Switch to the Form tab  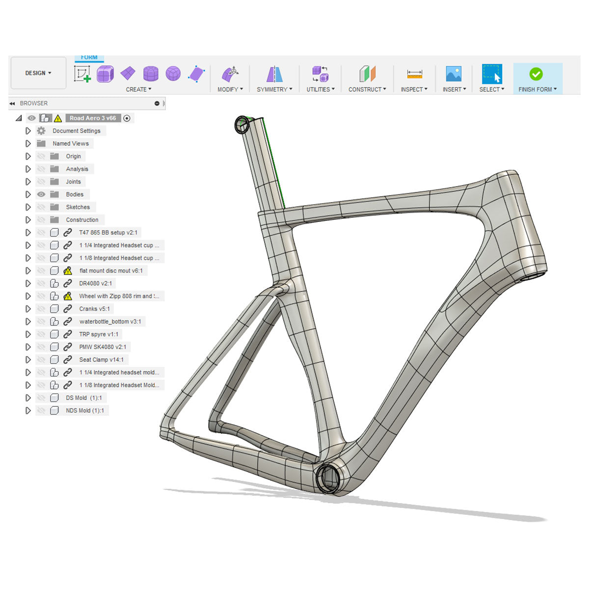89,58
